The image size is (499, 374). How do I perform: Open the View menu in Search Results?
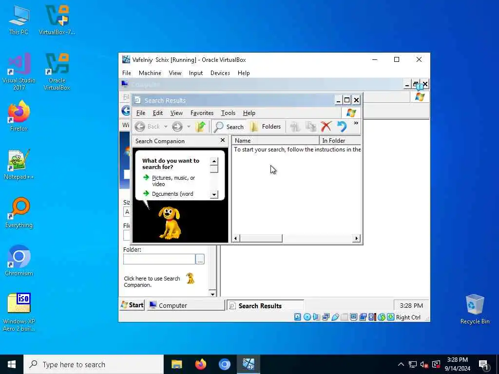[x=176, y=113]
